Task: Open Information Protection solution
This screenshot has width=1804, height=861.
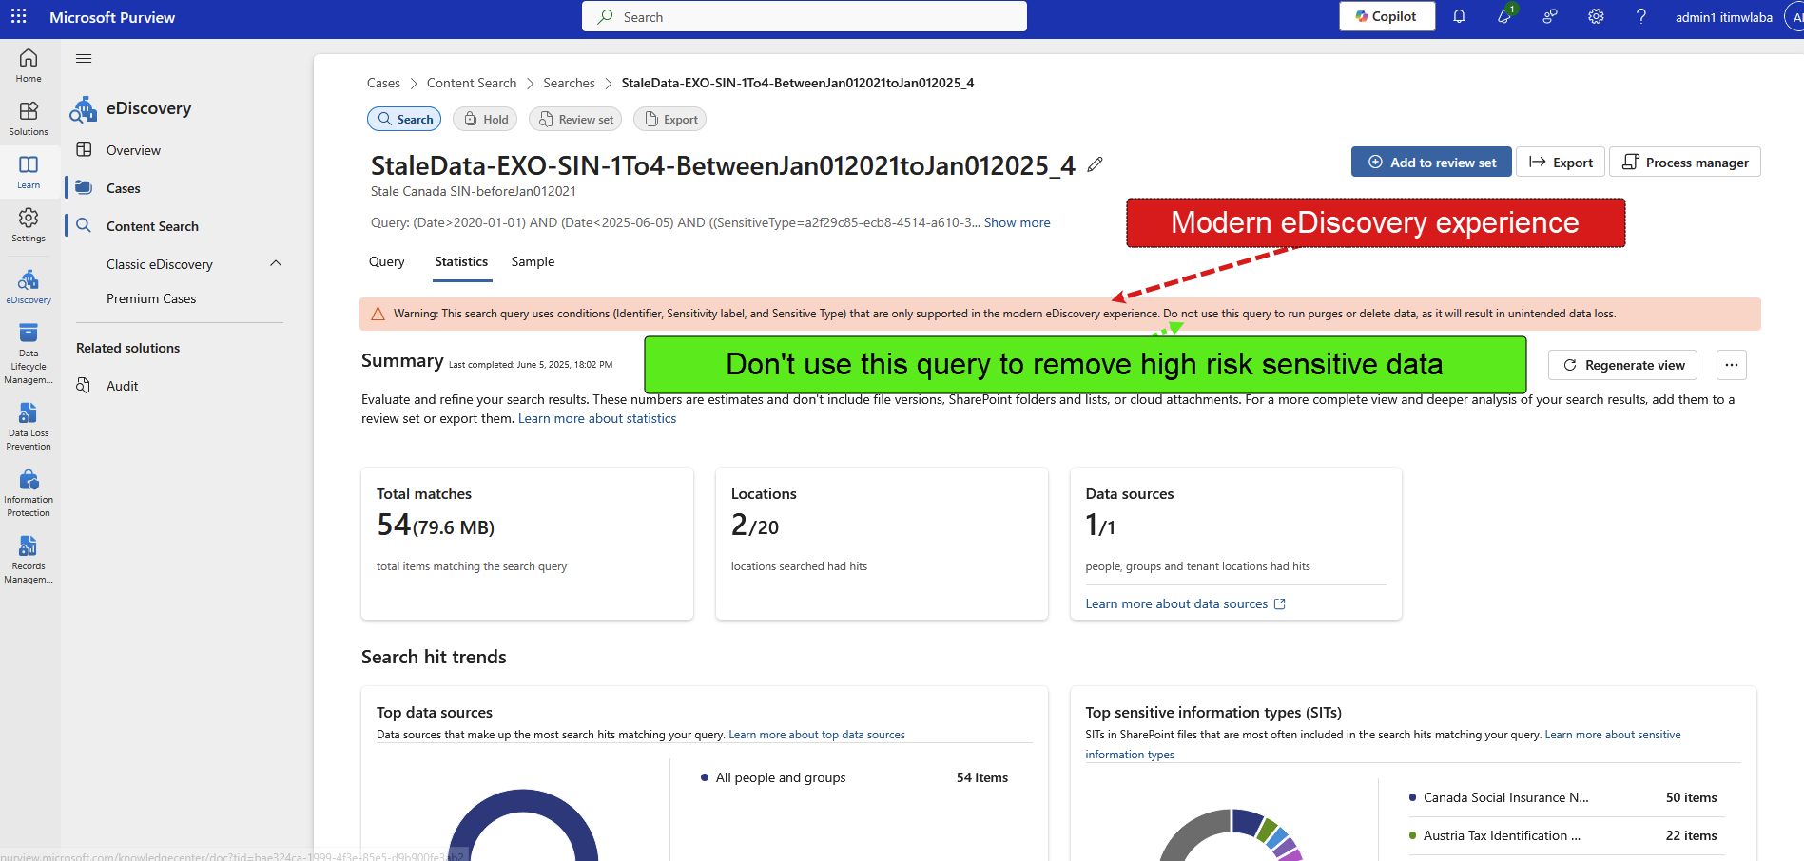Action: point(29,493)
